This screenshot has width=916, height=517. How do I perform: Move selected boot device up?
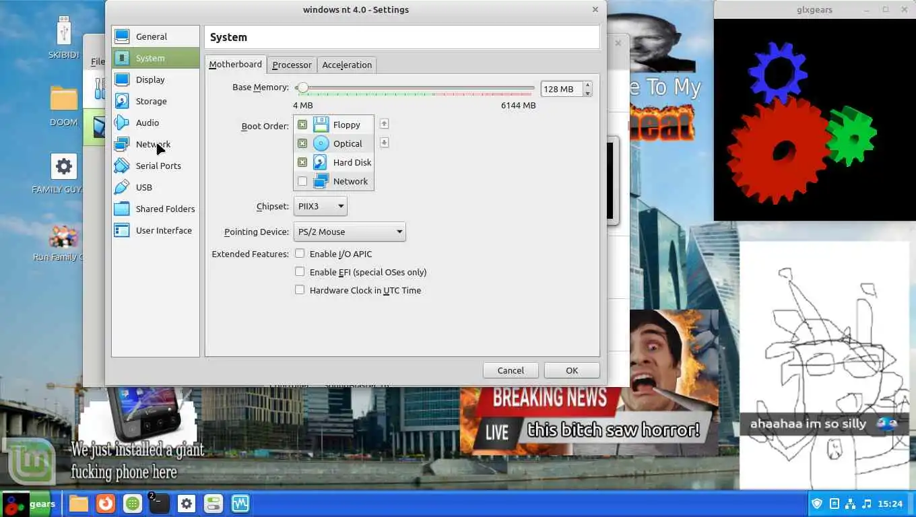coord(384,124)
